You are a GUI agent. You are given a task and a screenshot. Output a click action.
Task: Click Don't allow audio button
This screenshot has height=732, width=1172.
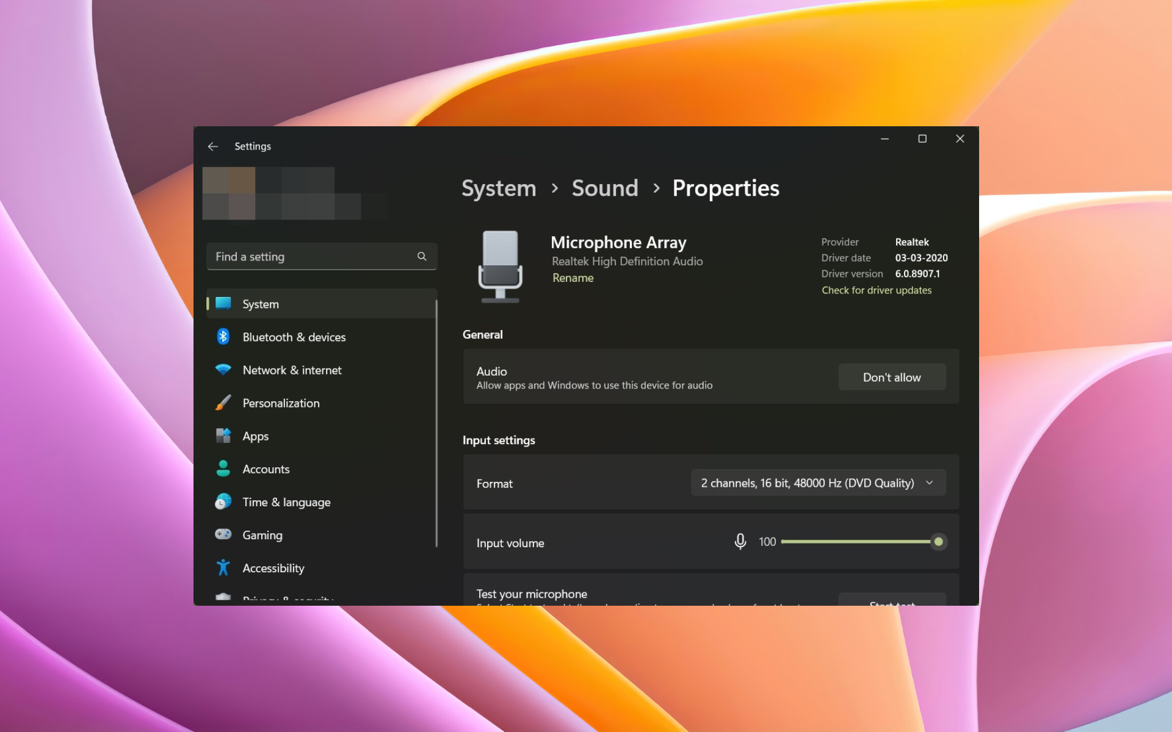pos(892,377)
